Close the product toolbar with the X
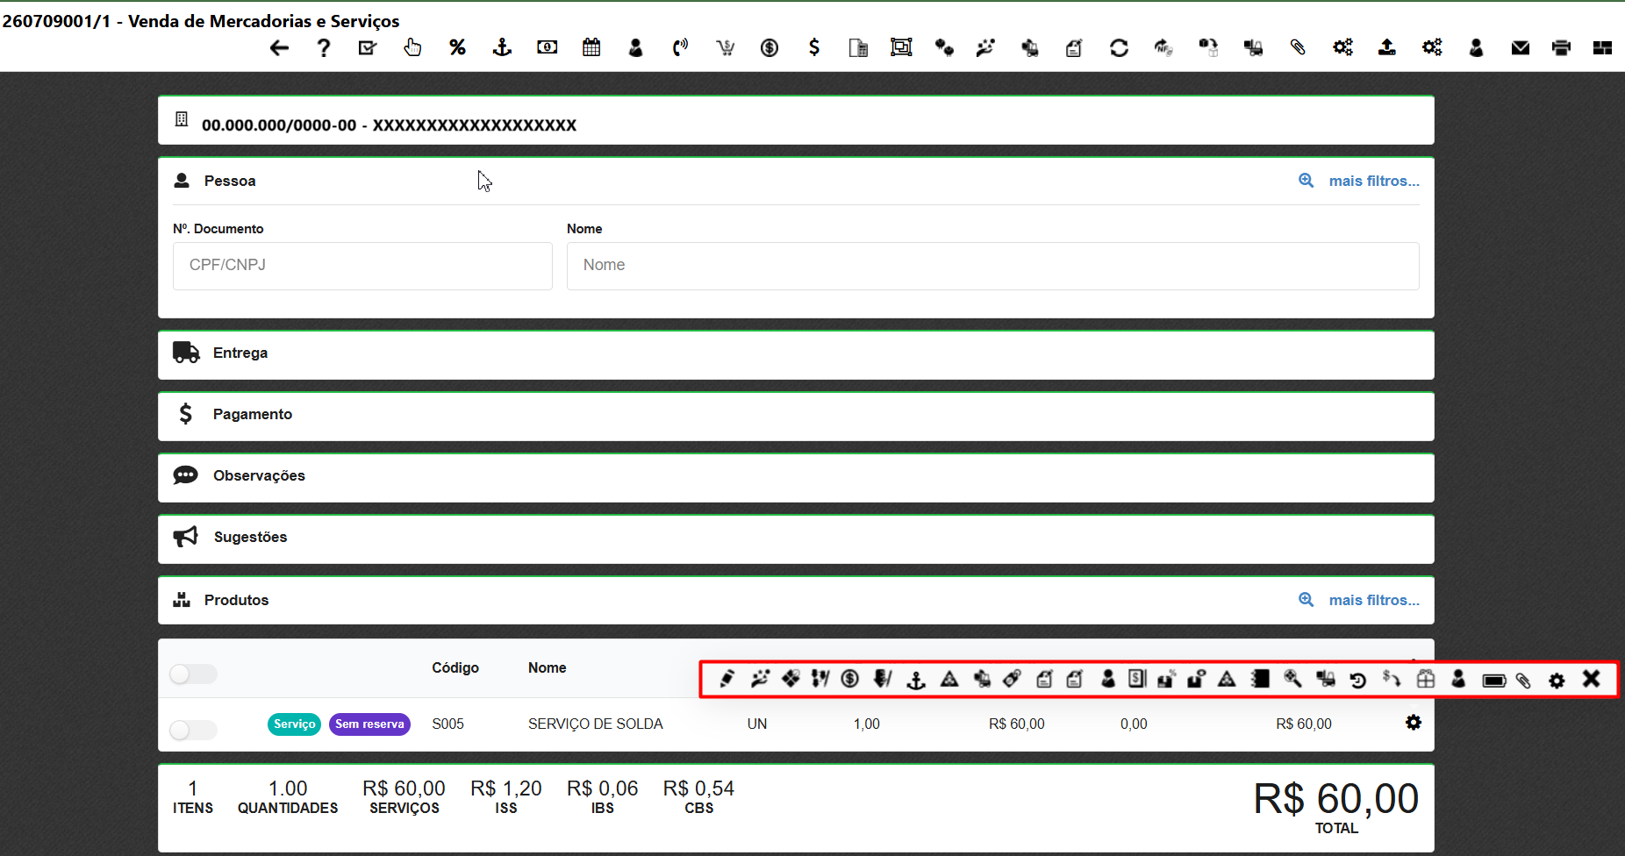 (x=1592, y=679)
